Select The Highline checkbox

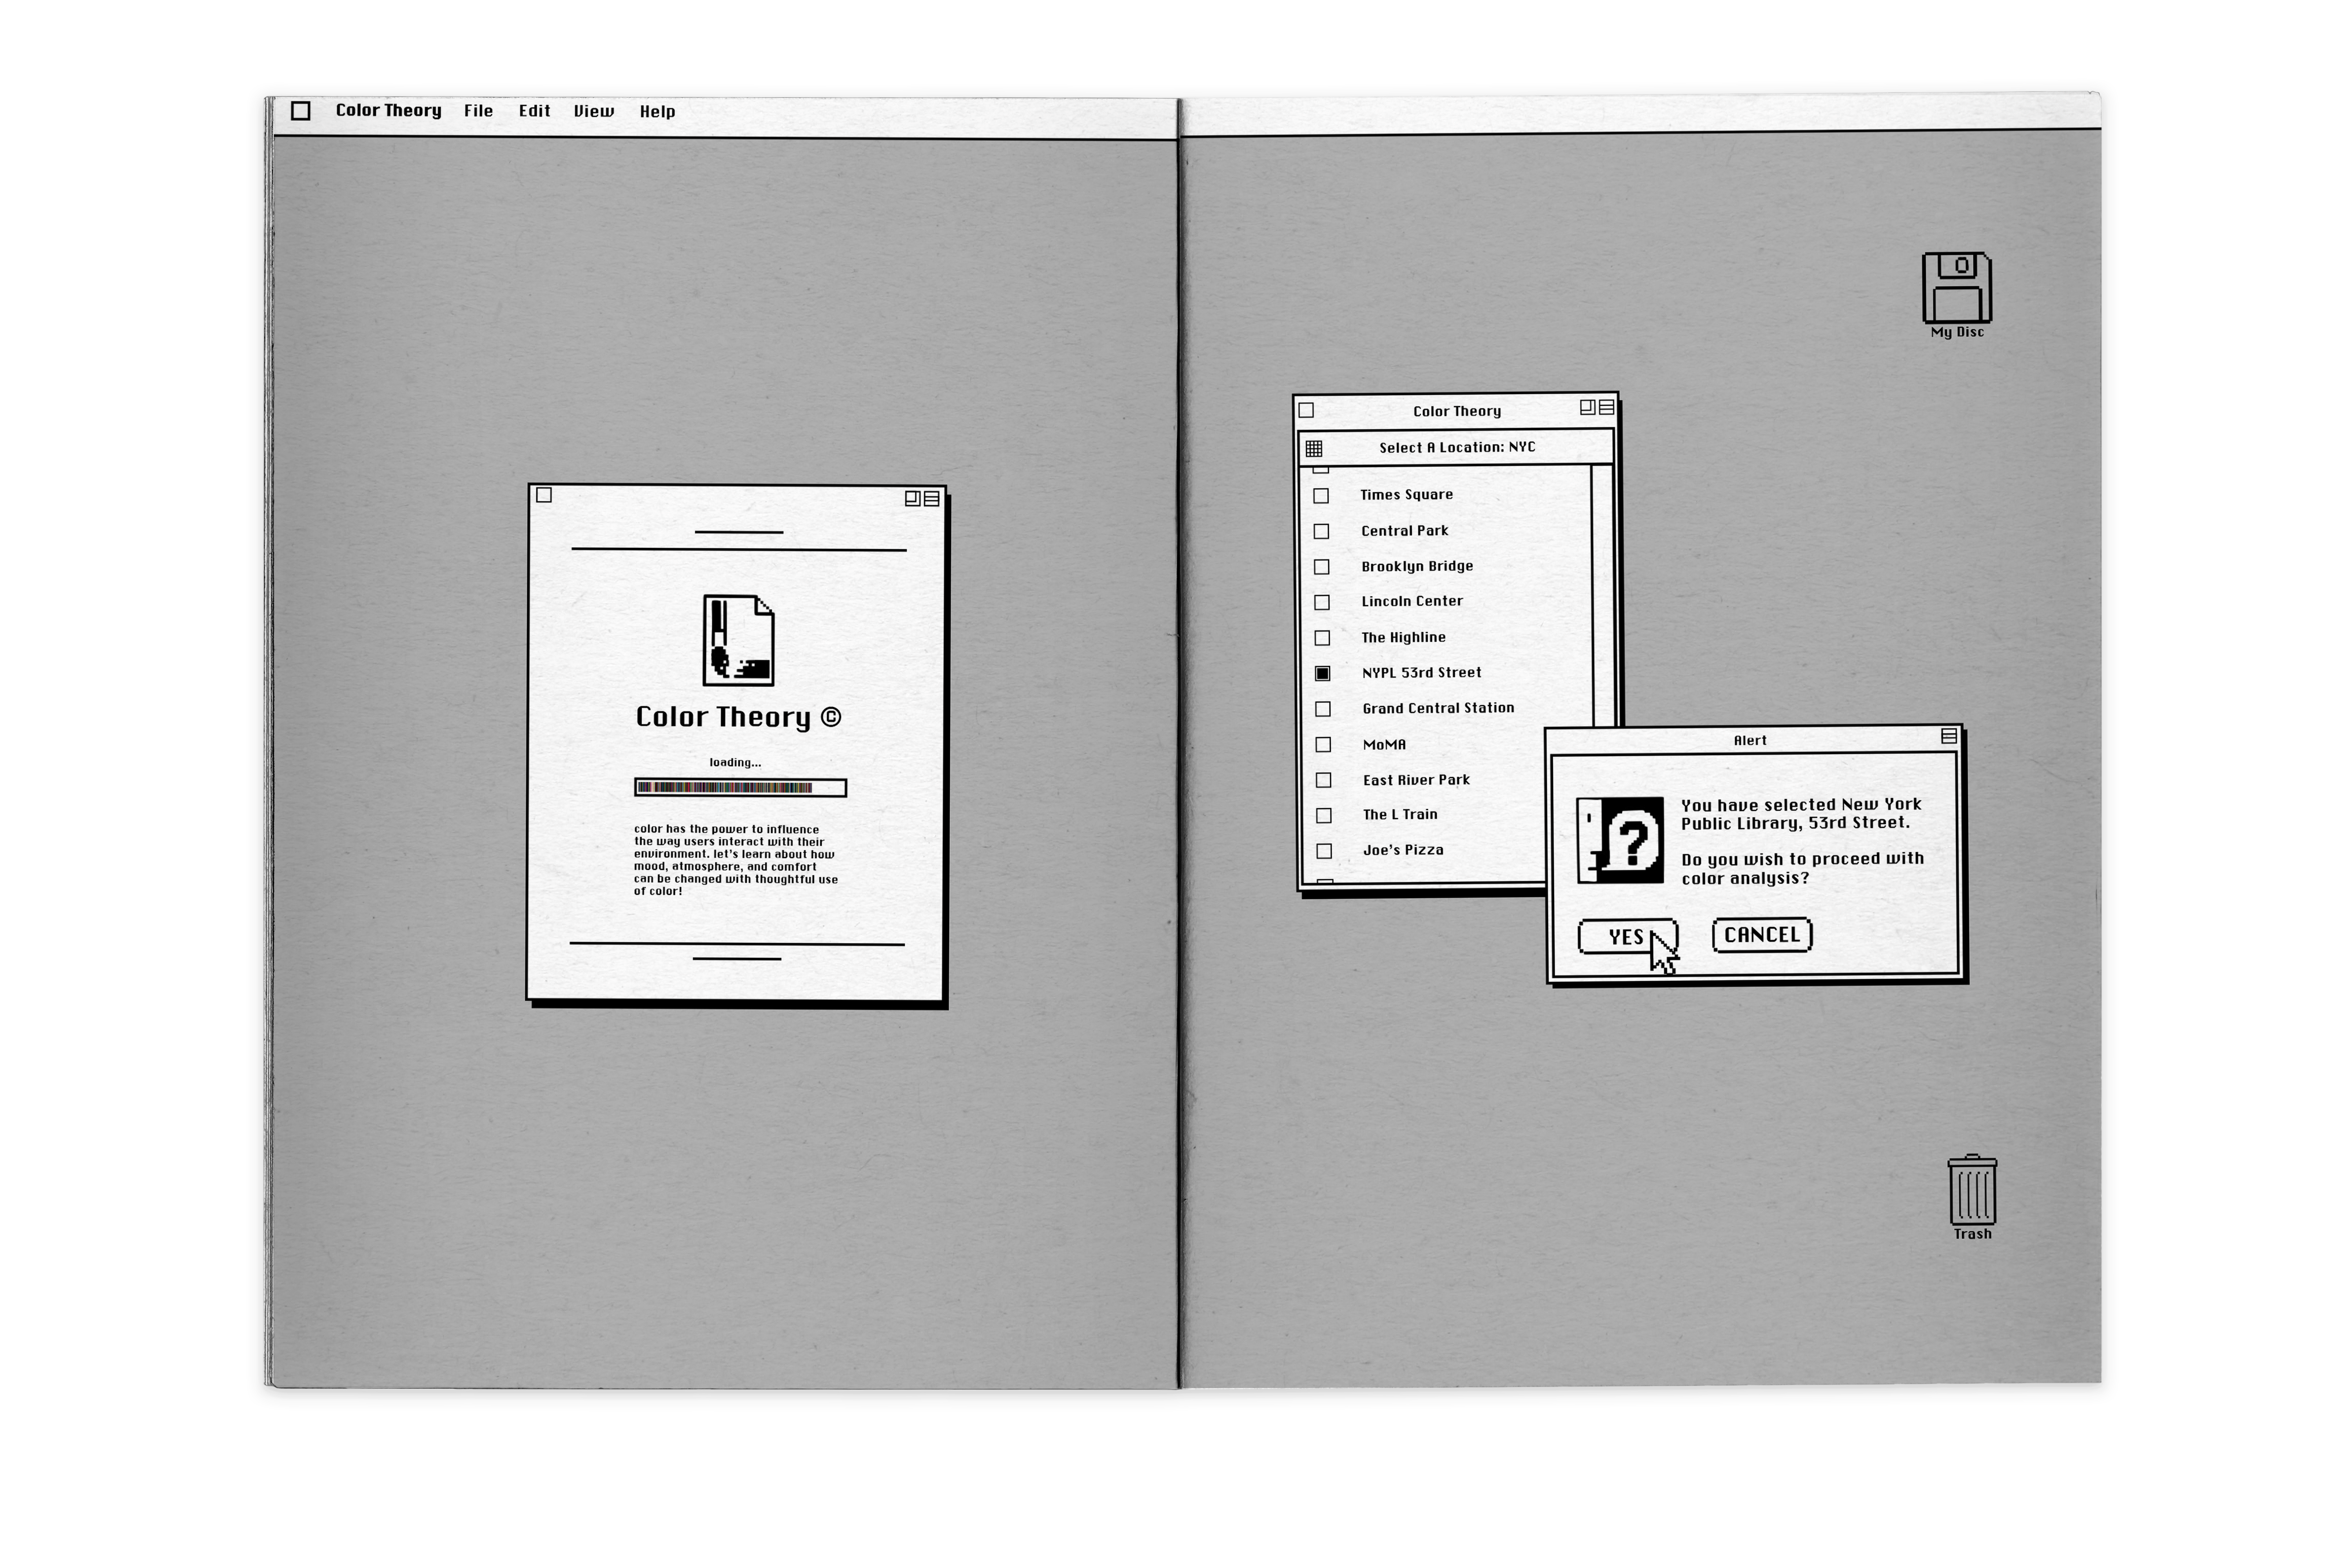coord(1322,638)
